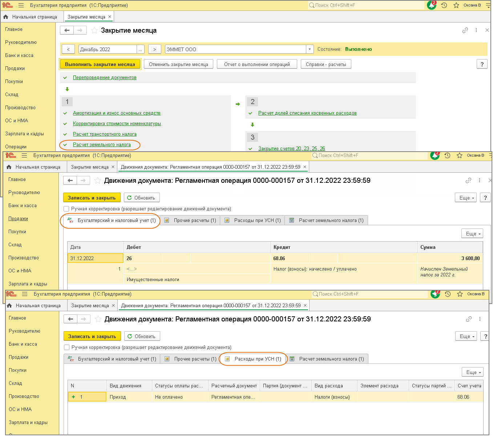Get link to the Закрытие месяца form
493x436 pixels.
point(465,30)
